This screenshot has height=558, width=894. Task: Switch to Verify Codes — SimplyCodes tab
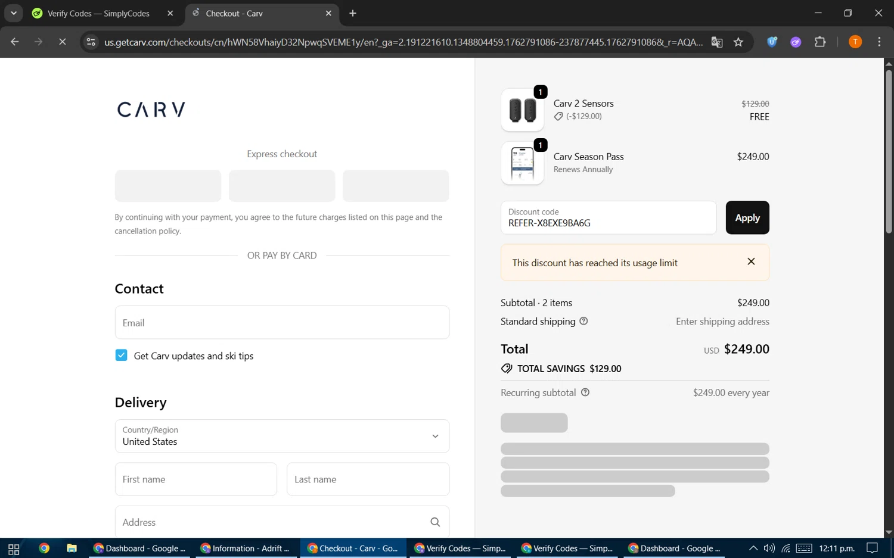point(98,13)
